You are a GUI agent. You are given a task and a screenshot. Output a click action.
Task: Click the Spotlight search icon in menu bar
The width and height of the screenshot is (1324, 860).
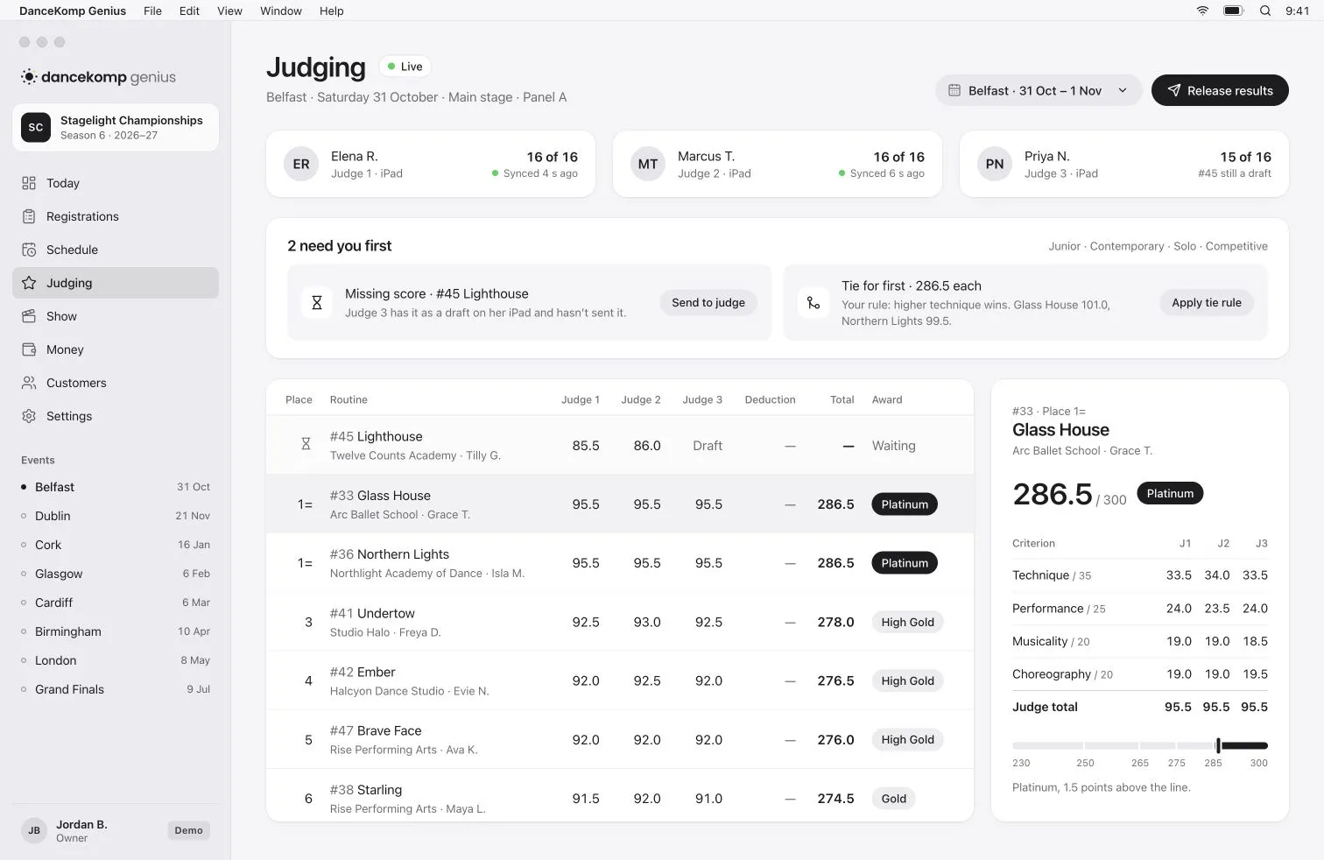(x=1265, y=11)
